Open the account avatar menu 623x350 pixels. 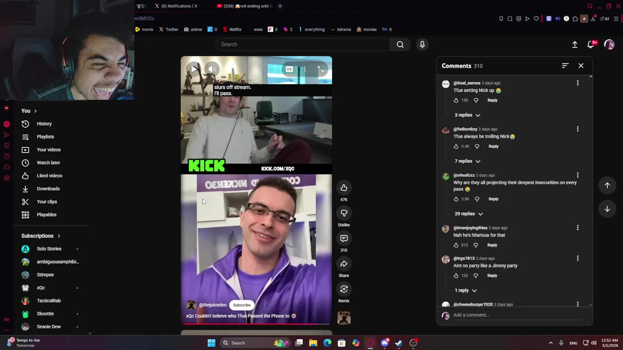point(609,44)
